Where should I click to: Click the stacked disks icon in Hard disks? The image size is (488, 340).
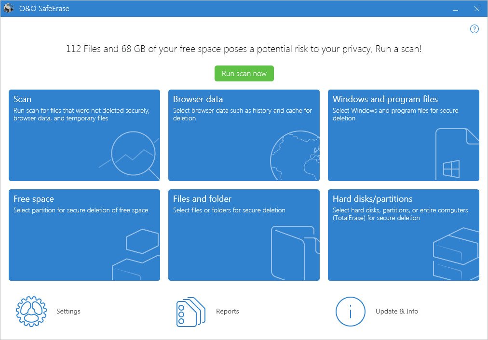455,254
